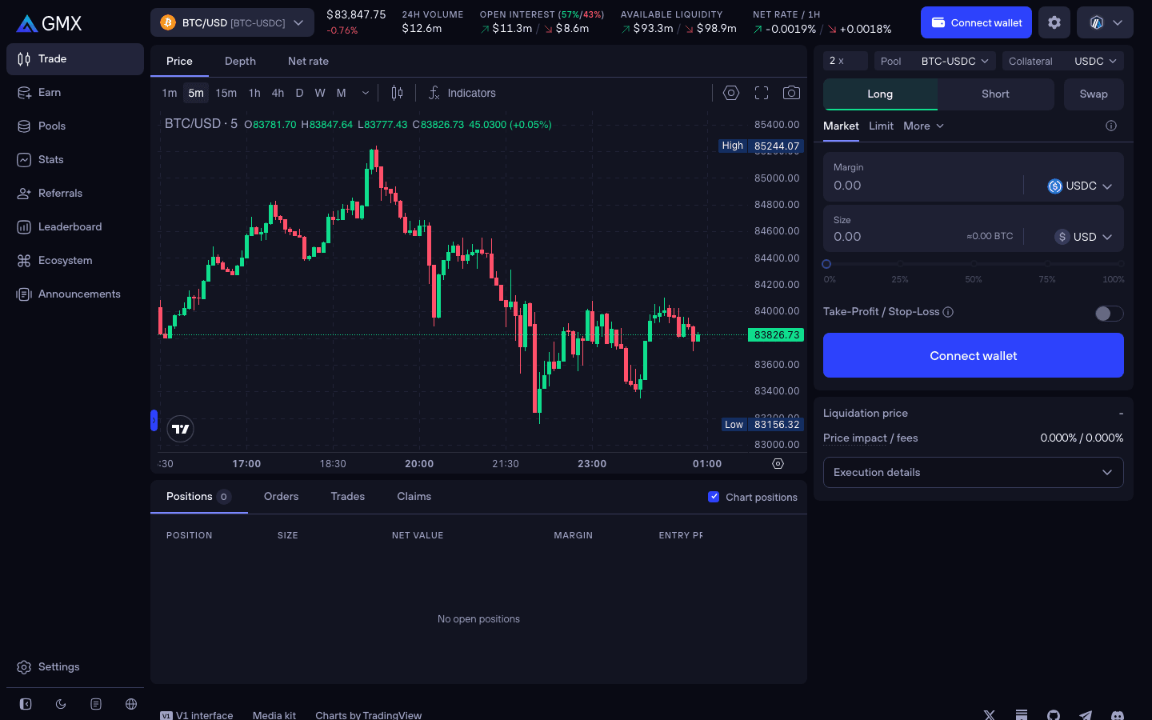Open the More order types dropdown
The image size is (1152, 720).
click(924, 126)
